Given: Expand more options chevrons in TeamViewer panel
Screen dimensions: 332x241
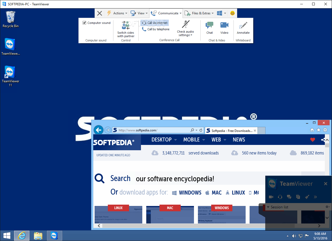Looking at the screenshot, I should tap(315, 197).
